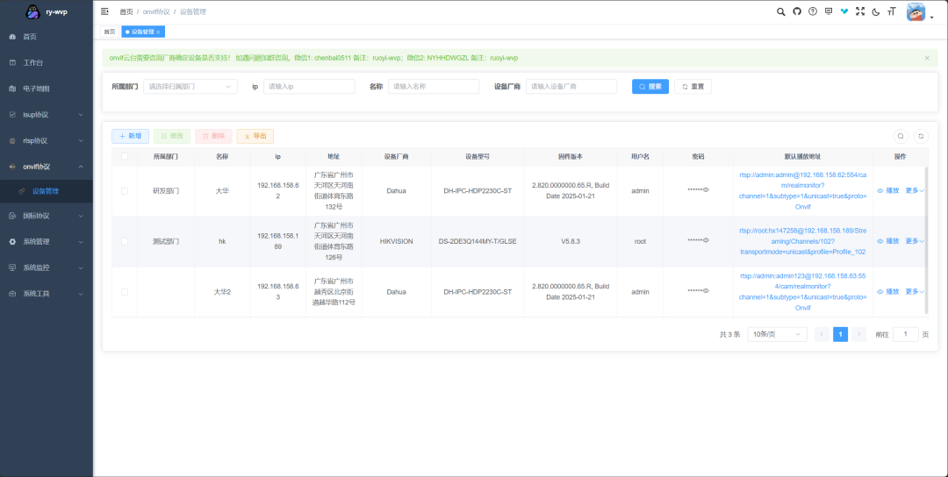Expand 更多 menu for the 大华 row
This screenshot has height=477, width=948.
[915, 190]
